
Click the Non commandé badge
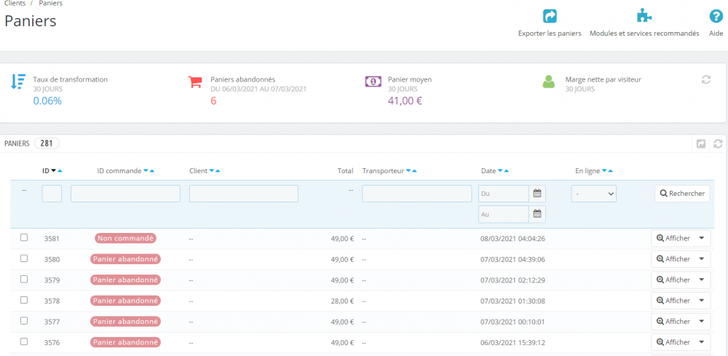pos(125,238)
